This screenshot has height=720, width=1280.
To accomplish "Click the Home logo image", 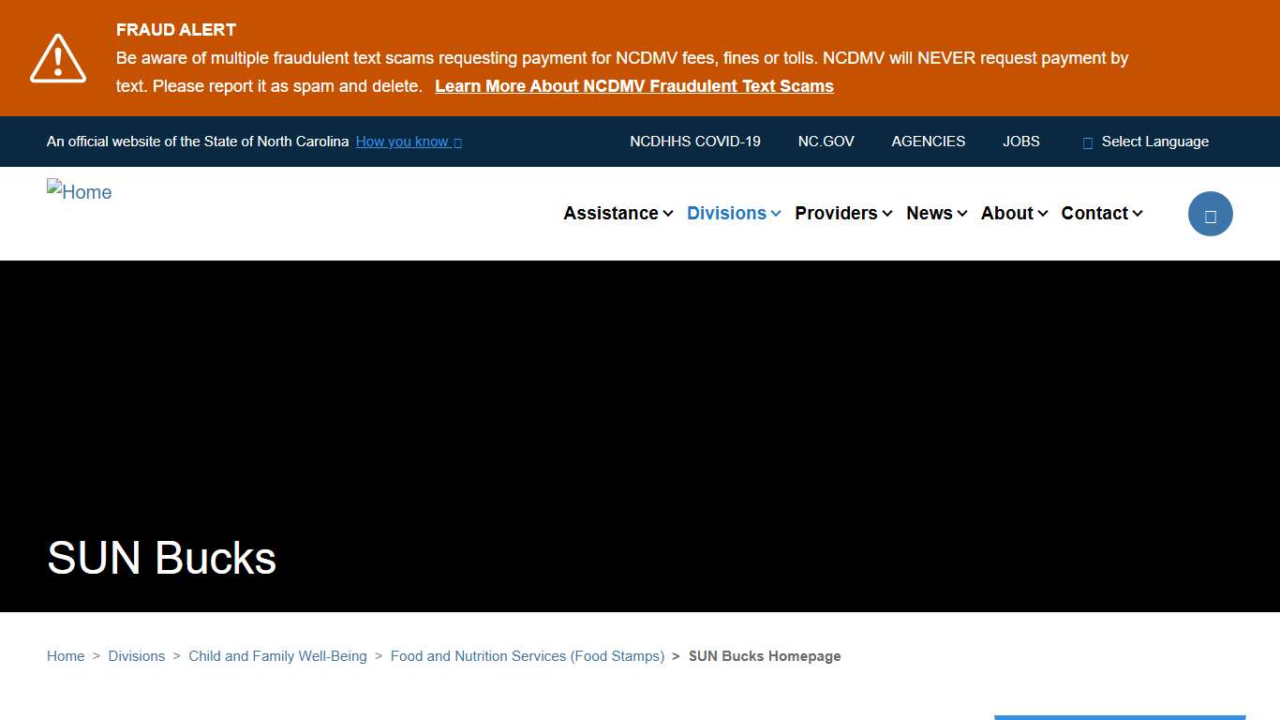I will 80,192.
